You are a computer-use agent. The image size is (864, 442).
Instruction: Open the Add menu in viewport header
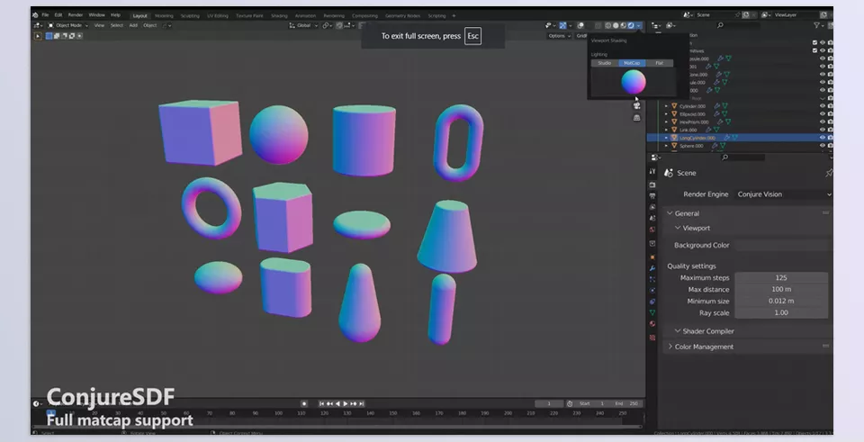click(133, 25)
